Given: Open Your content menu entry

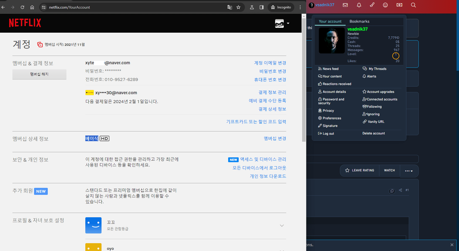Looking at the screenshot, I should 330,76.
